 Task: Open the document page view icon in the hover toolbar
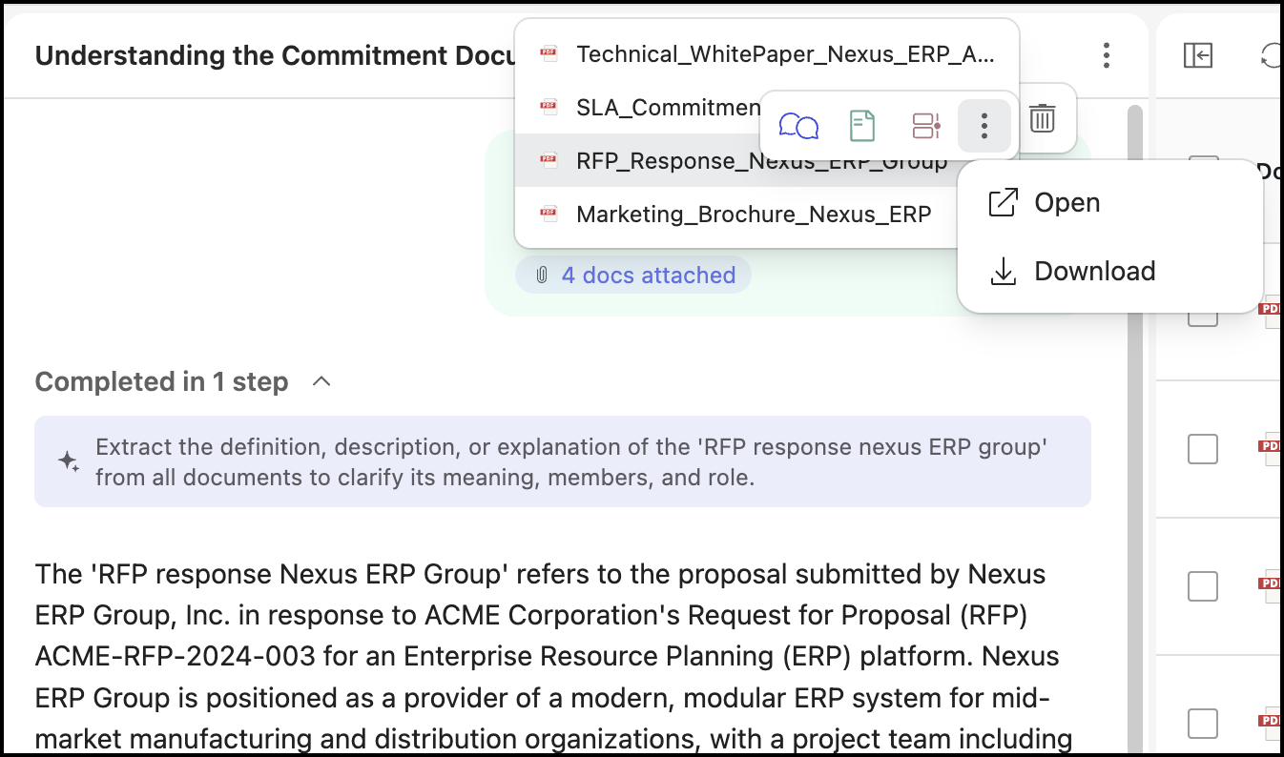[x=861, y=125]
